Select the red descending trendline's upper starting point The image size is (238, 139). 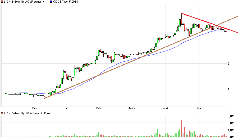181,13
